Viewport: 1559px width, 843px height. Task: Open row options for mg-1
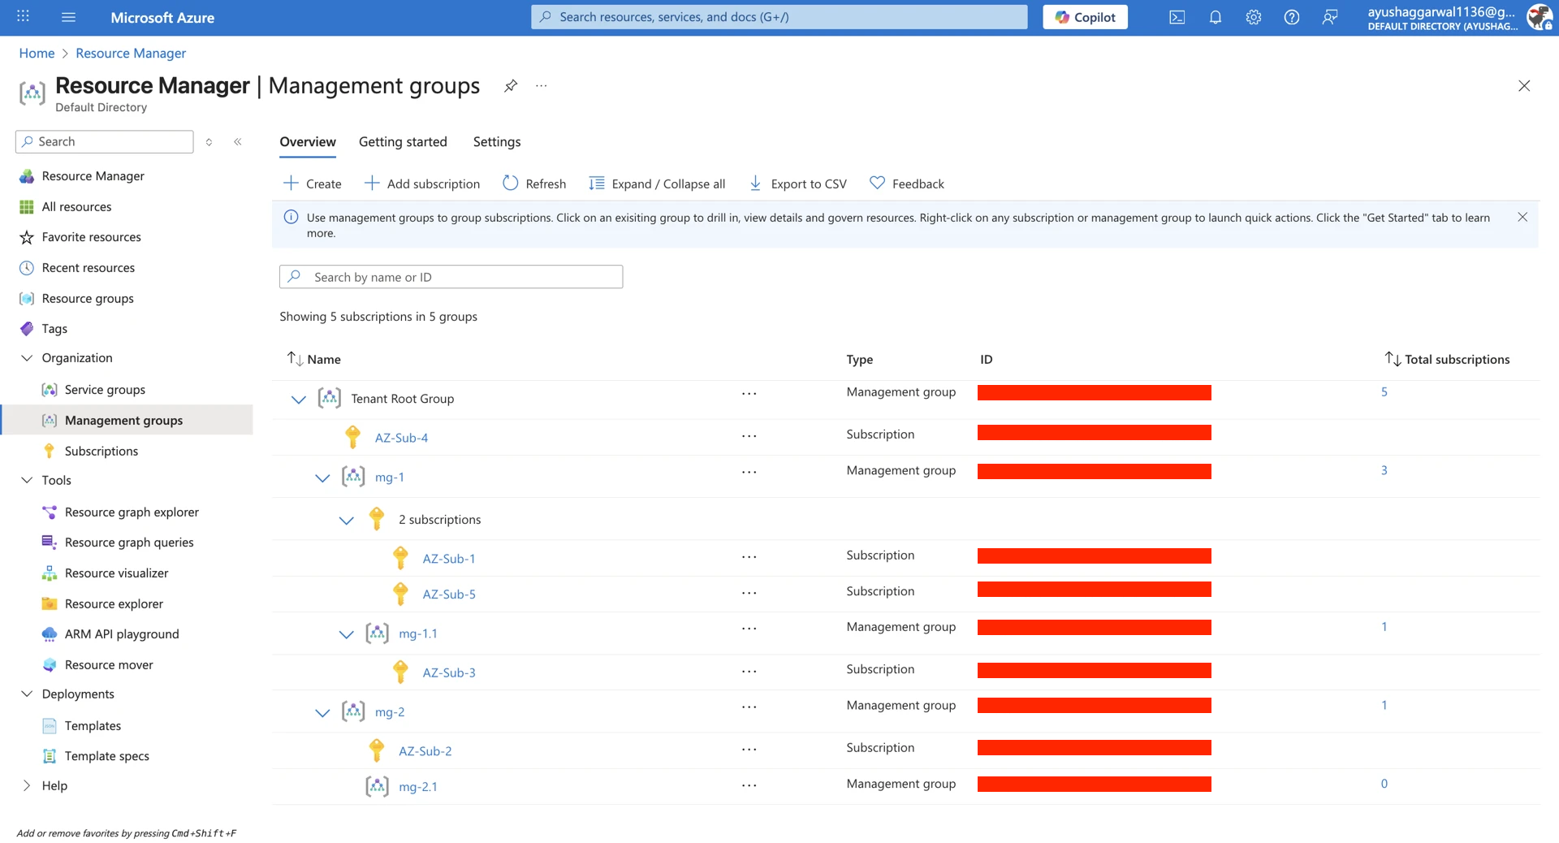[749, 471]
